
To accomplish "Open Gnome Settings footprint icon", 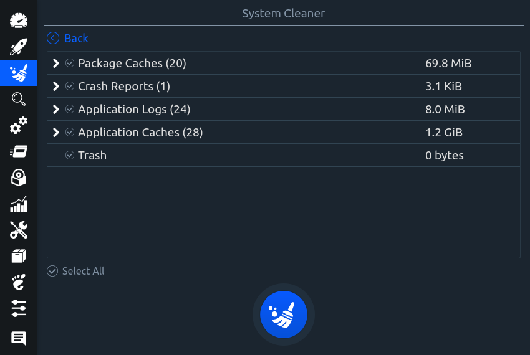I will (x=19, y=282).
